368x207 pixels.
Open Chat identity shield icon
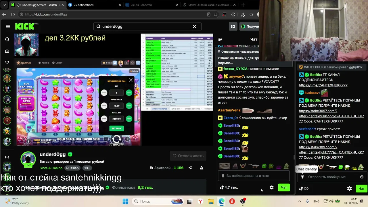(x=302, y=177)
